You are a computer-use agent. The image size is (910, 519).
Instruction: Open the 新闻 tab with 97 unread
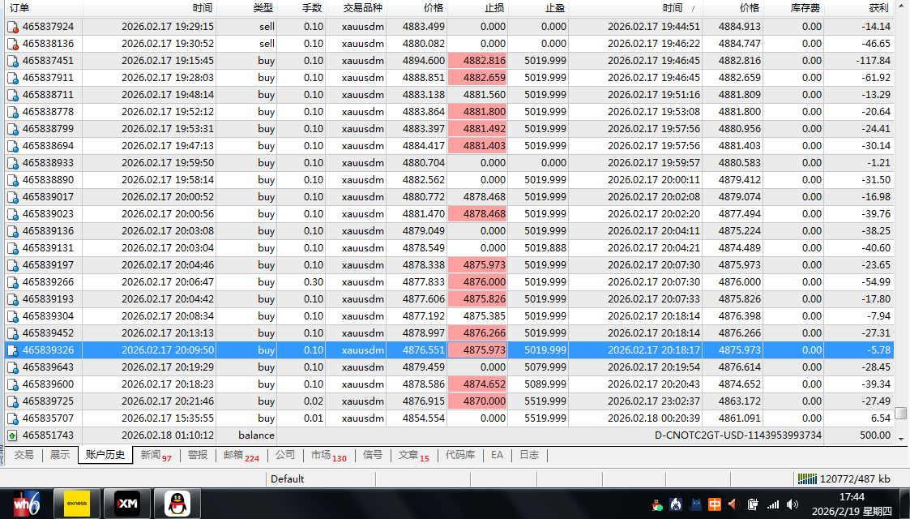pos(155,455)
